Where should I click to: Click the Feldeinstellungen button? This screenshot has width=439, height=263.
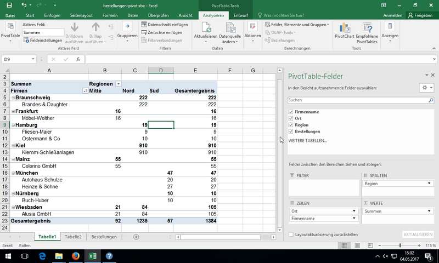point(43,41)
